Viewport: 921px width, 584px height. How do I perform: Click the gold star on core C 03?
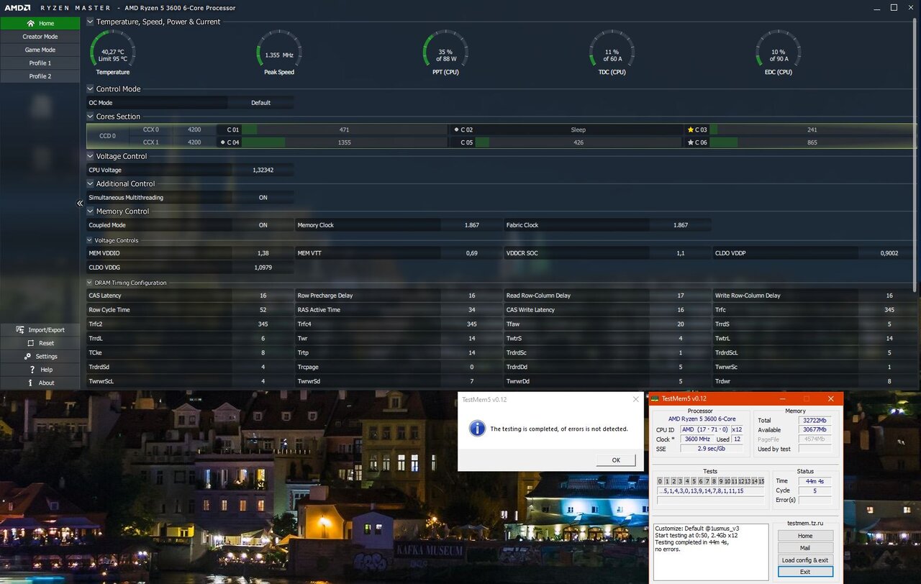coord(691,129)
